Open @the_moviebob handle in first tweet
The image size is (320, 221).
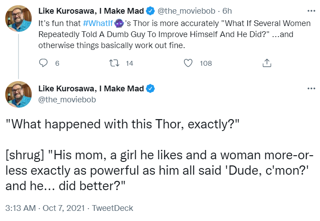[x=186, y=11]
